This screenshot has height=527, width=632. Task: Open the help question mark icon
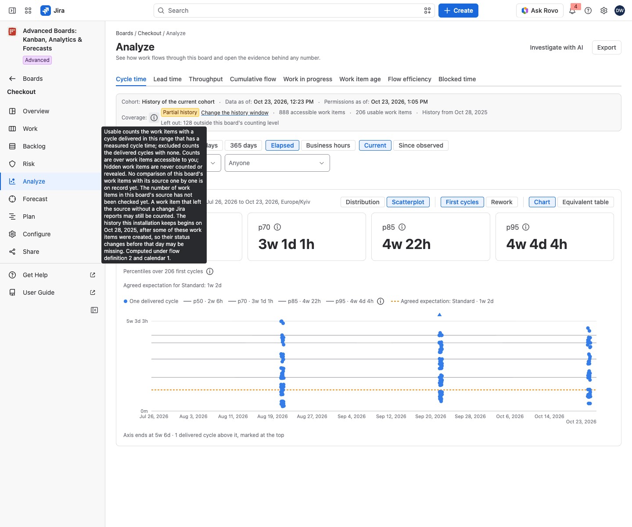[588, 11]
